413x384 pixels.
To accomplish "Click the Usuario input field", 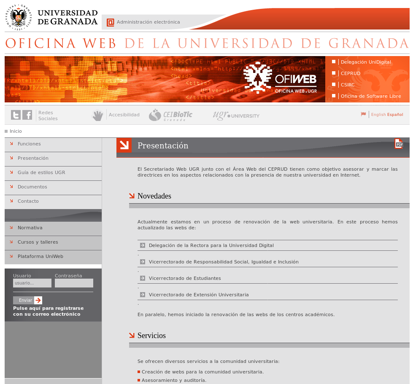I will tap(32, 283).
